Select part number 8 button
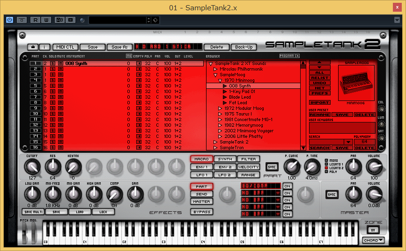The width and height of the screenshot is (406, 251). click(x=36, y=102)
